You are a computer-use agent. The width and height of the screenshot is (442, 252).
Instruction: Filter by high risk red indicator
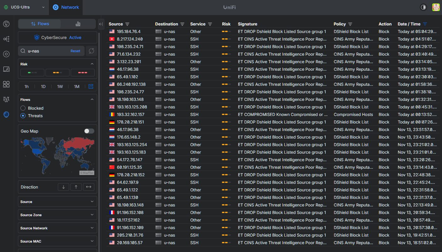pos(83,73)
